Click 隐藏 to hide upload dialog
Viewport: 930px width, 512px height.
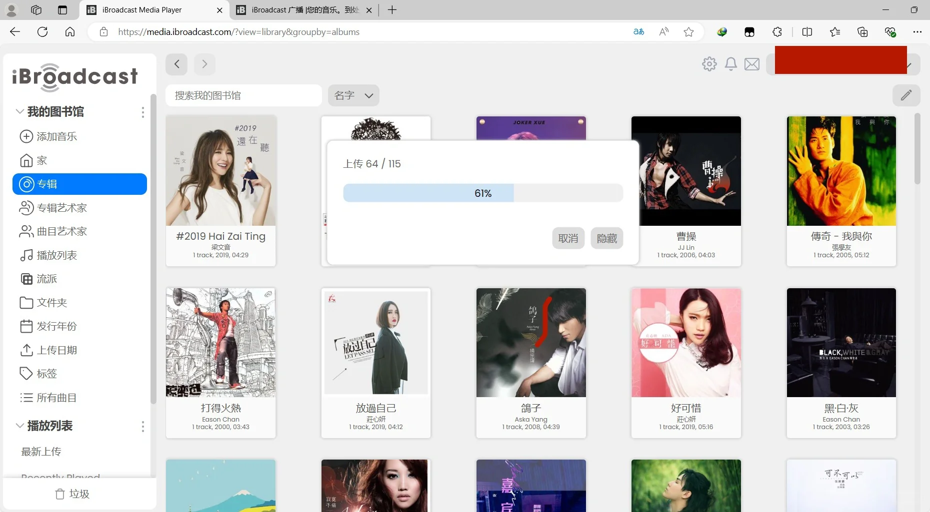[x=607, y=238]
